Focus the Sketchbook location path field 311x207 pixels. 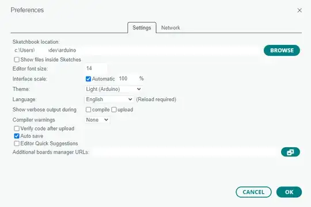[137, 51]
